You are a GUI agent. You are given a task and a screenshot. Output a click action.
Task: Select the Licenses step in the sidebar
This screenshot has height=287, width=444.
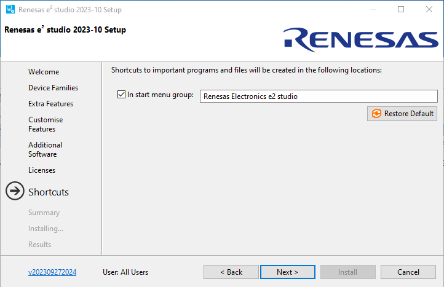click(42, 170)
